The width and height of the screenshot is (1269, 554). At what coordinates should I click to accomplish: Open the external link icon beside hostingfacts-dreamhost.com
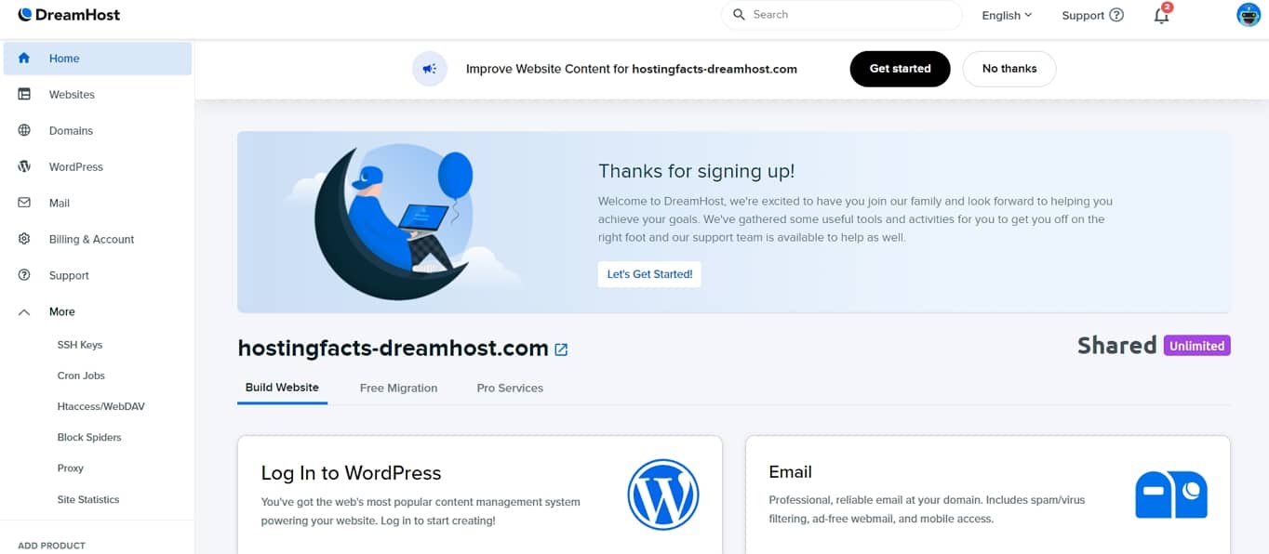[x=561, y=350]
